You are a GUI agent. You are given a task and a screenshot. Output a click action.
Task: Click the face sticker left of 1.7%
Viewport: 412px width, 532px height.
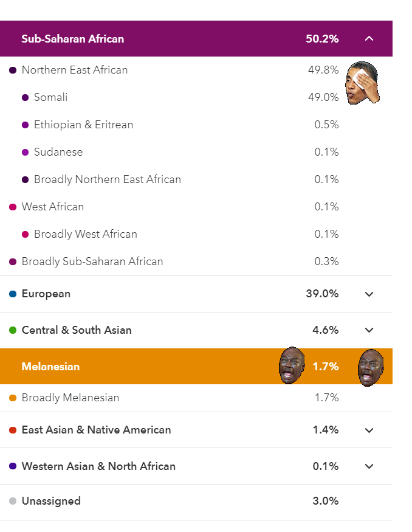[292, 365]
